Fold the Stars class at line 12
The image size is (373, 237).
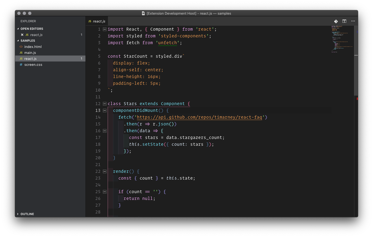coord(105,104)
